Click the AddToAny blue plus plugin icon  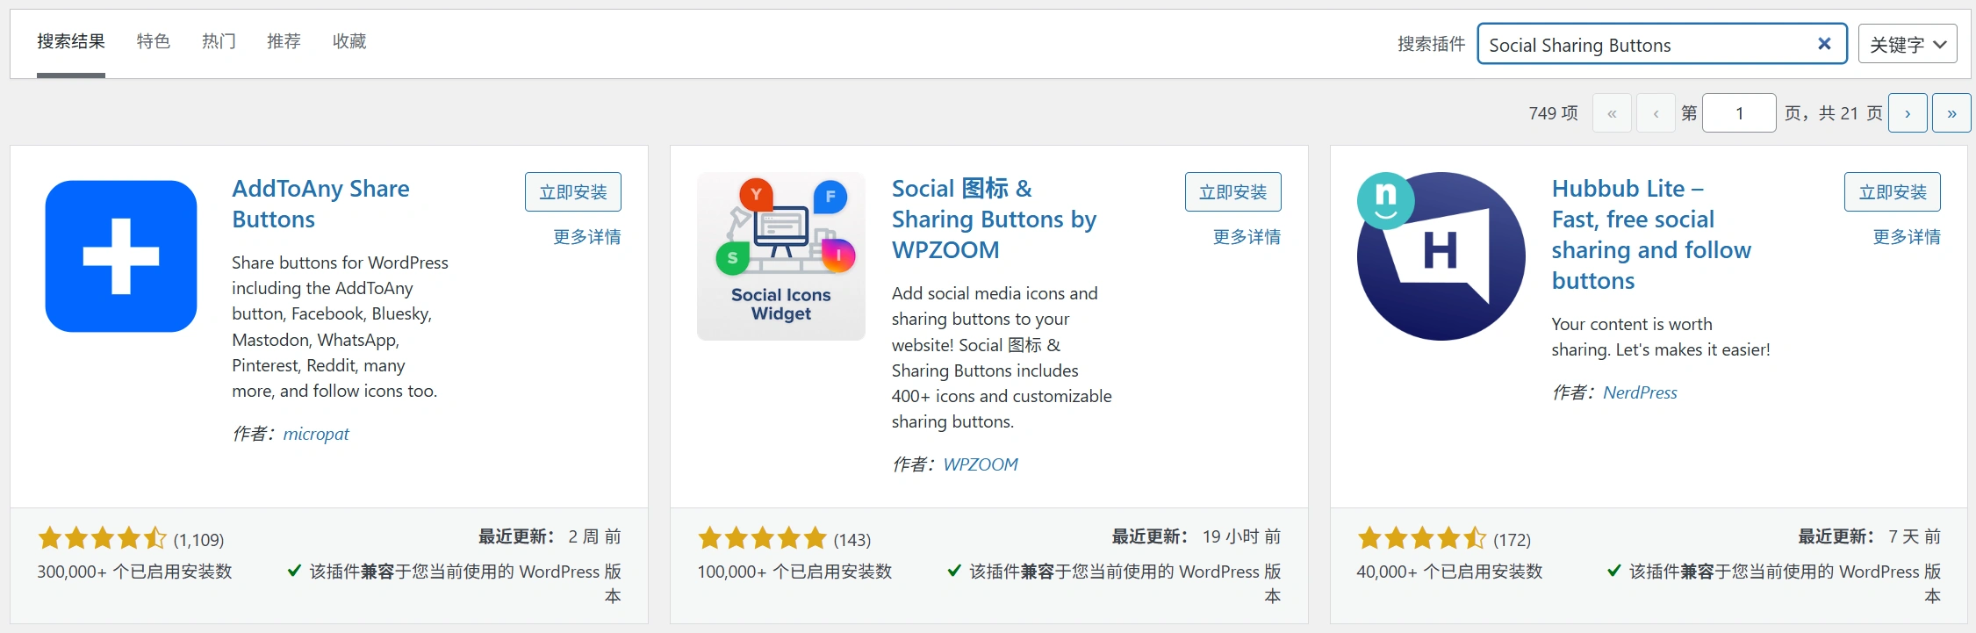tap(121, 256)
